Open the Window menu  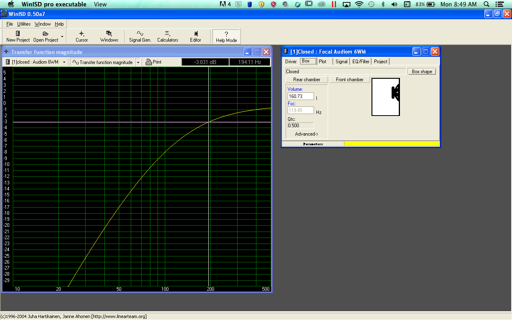[43, 24]
